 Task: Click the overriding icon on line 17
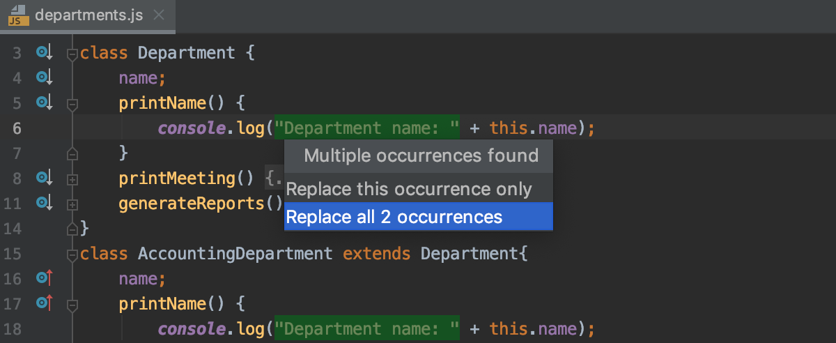(45, 303)
